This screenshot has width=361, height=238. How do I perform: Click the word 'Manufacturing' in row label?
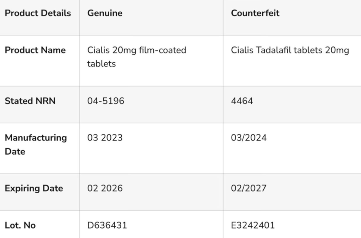click(36, 137)
